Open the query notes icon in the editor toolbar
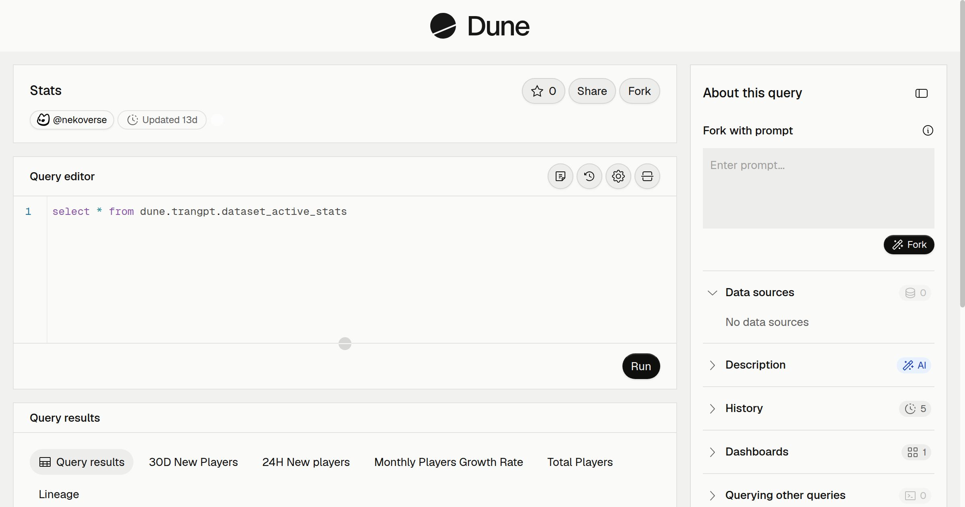The width and height of the screenshot is (965, 507). (x=560, y=176)
